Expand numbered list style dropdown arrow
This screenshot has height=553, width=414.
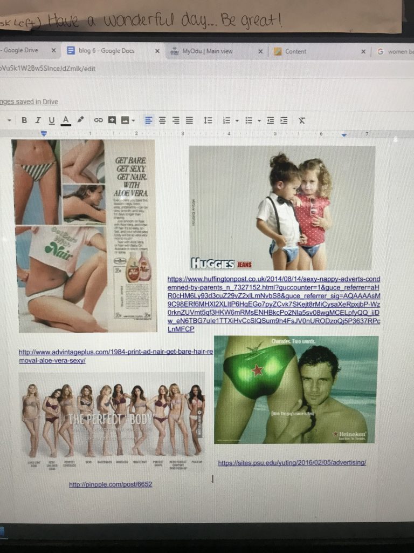pos(237,121)
